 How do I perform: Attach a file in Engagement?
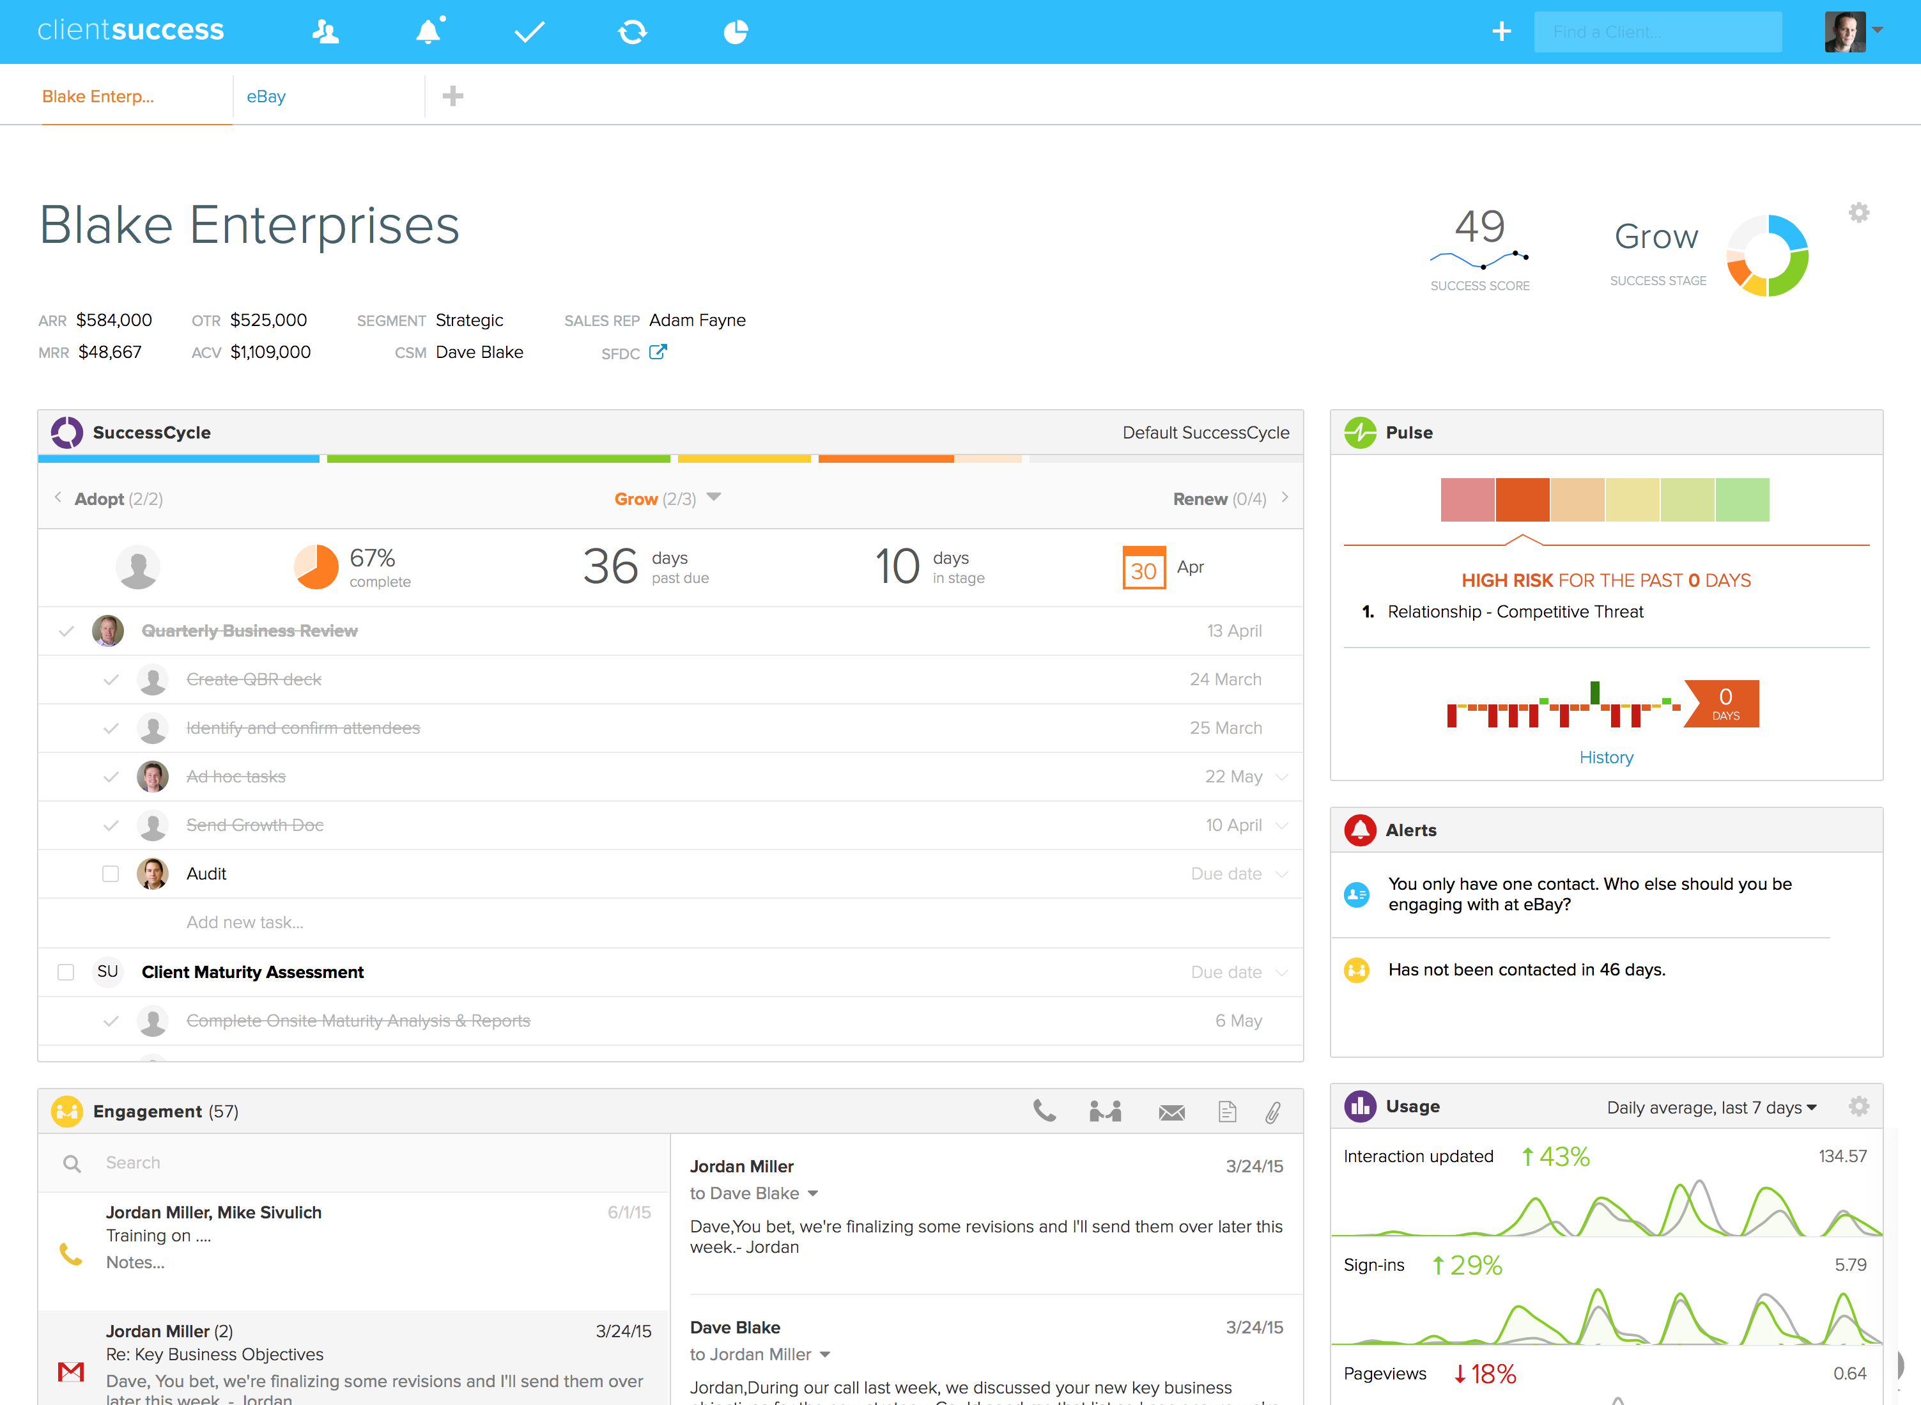1273,1112
